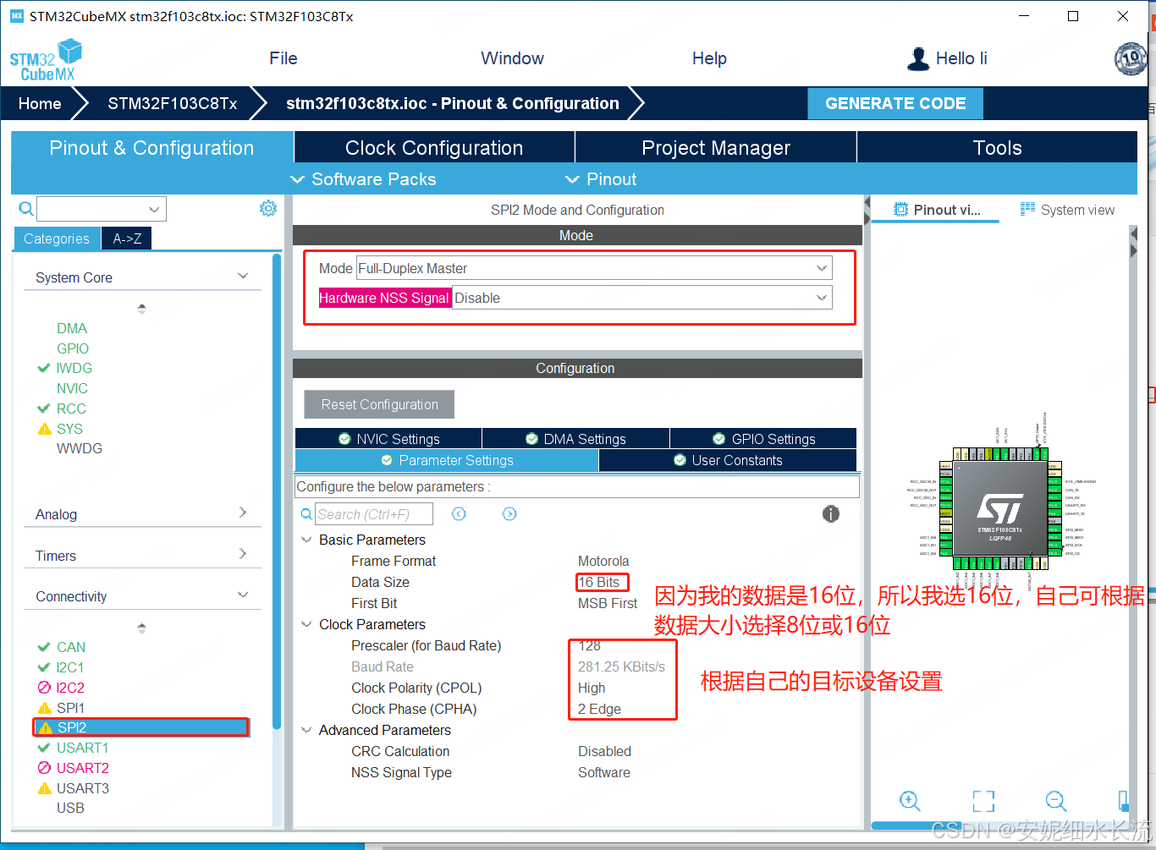This screenshot has height=850, width=1156.
Task: Click the parameter search magnifier icon
Action: (x=306, y=514)
